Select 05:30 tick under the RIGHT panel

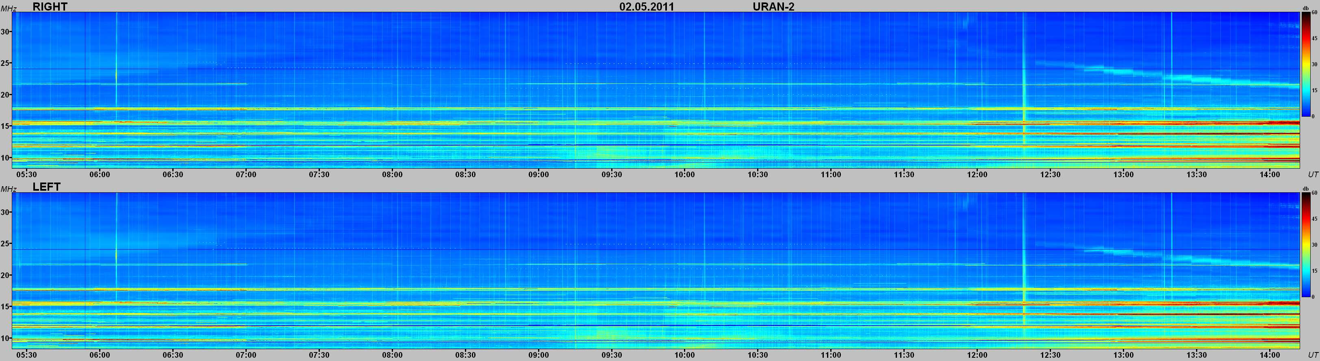27,174
